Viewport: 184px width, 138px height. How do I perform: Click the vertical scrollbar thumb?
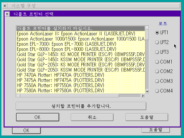pyautogui.click(x=147, y=35)
